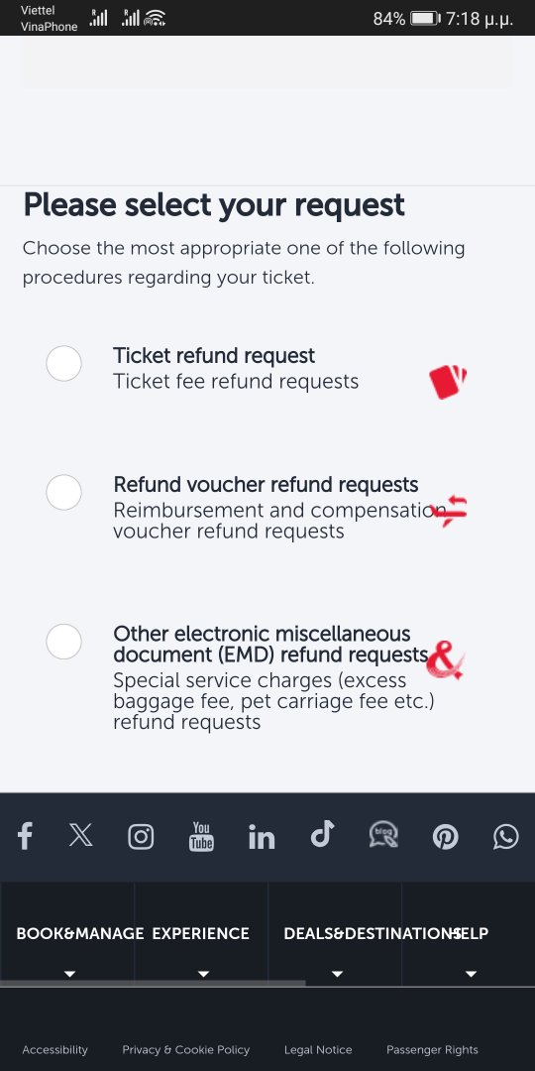Open the X (Twitter) icon

(81, 835)
